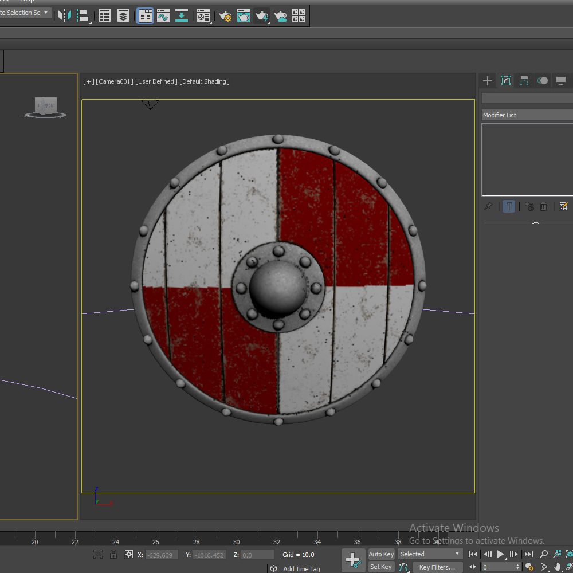573x573 pixels.
Task: Open the Selected key filter dropdown
Action: tap(430, 554)
